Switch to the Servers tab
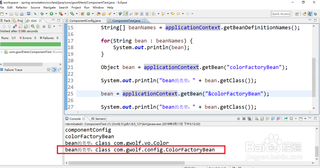The height and width of the screenshot is (168, 320). [98, 119]
